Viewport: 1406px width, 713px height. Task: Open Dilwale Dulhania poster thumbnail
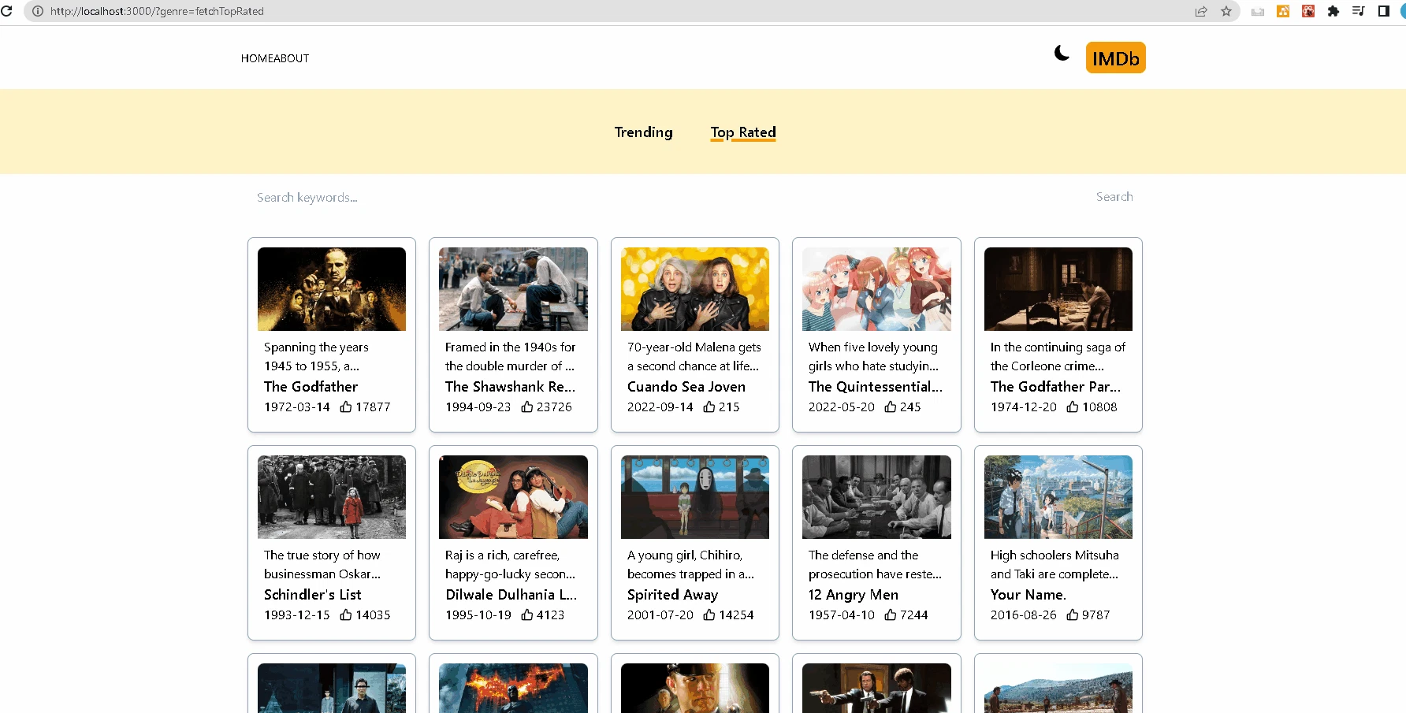pyautogui.click(x=513, y=497)
